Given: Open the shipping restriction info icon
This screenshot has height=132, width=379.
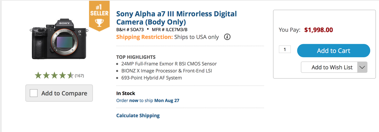Looking at the screenshot, I should click(x=227, y=37).
